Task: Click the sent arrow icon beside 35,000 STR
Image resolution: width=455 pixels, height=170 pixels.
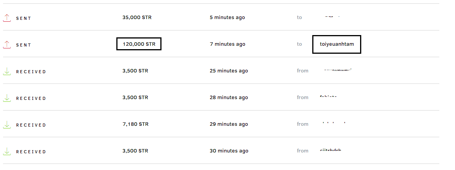Action: click(7, 18)
